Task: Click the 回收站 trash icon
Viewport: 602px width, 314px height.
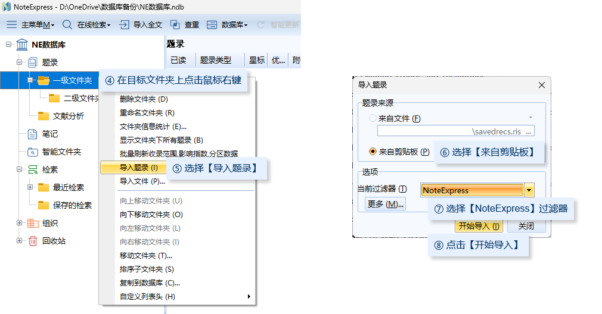Action: pos(33,241)
